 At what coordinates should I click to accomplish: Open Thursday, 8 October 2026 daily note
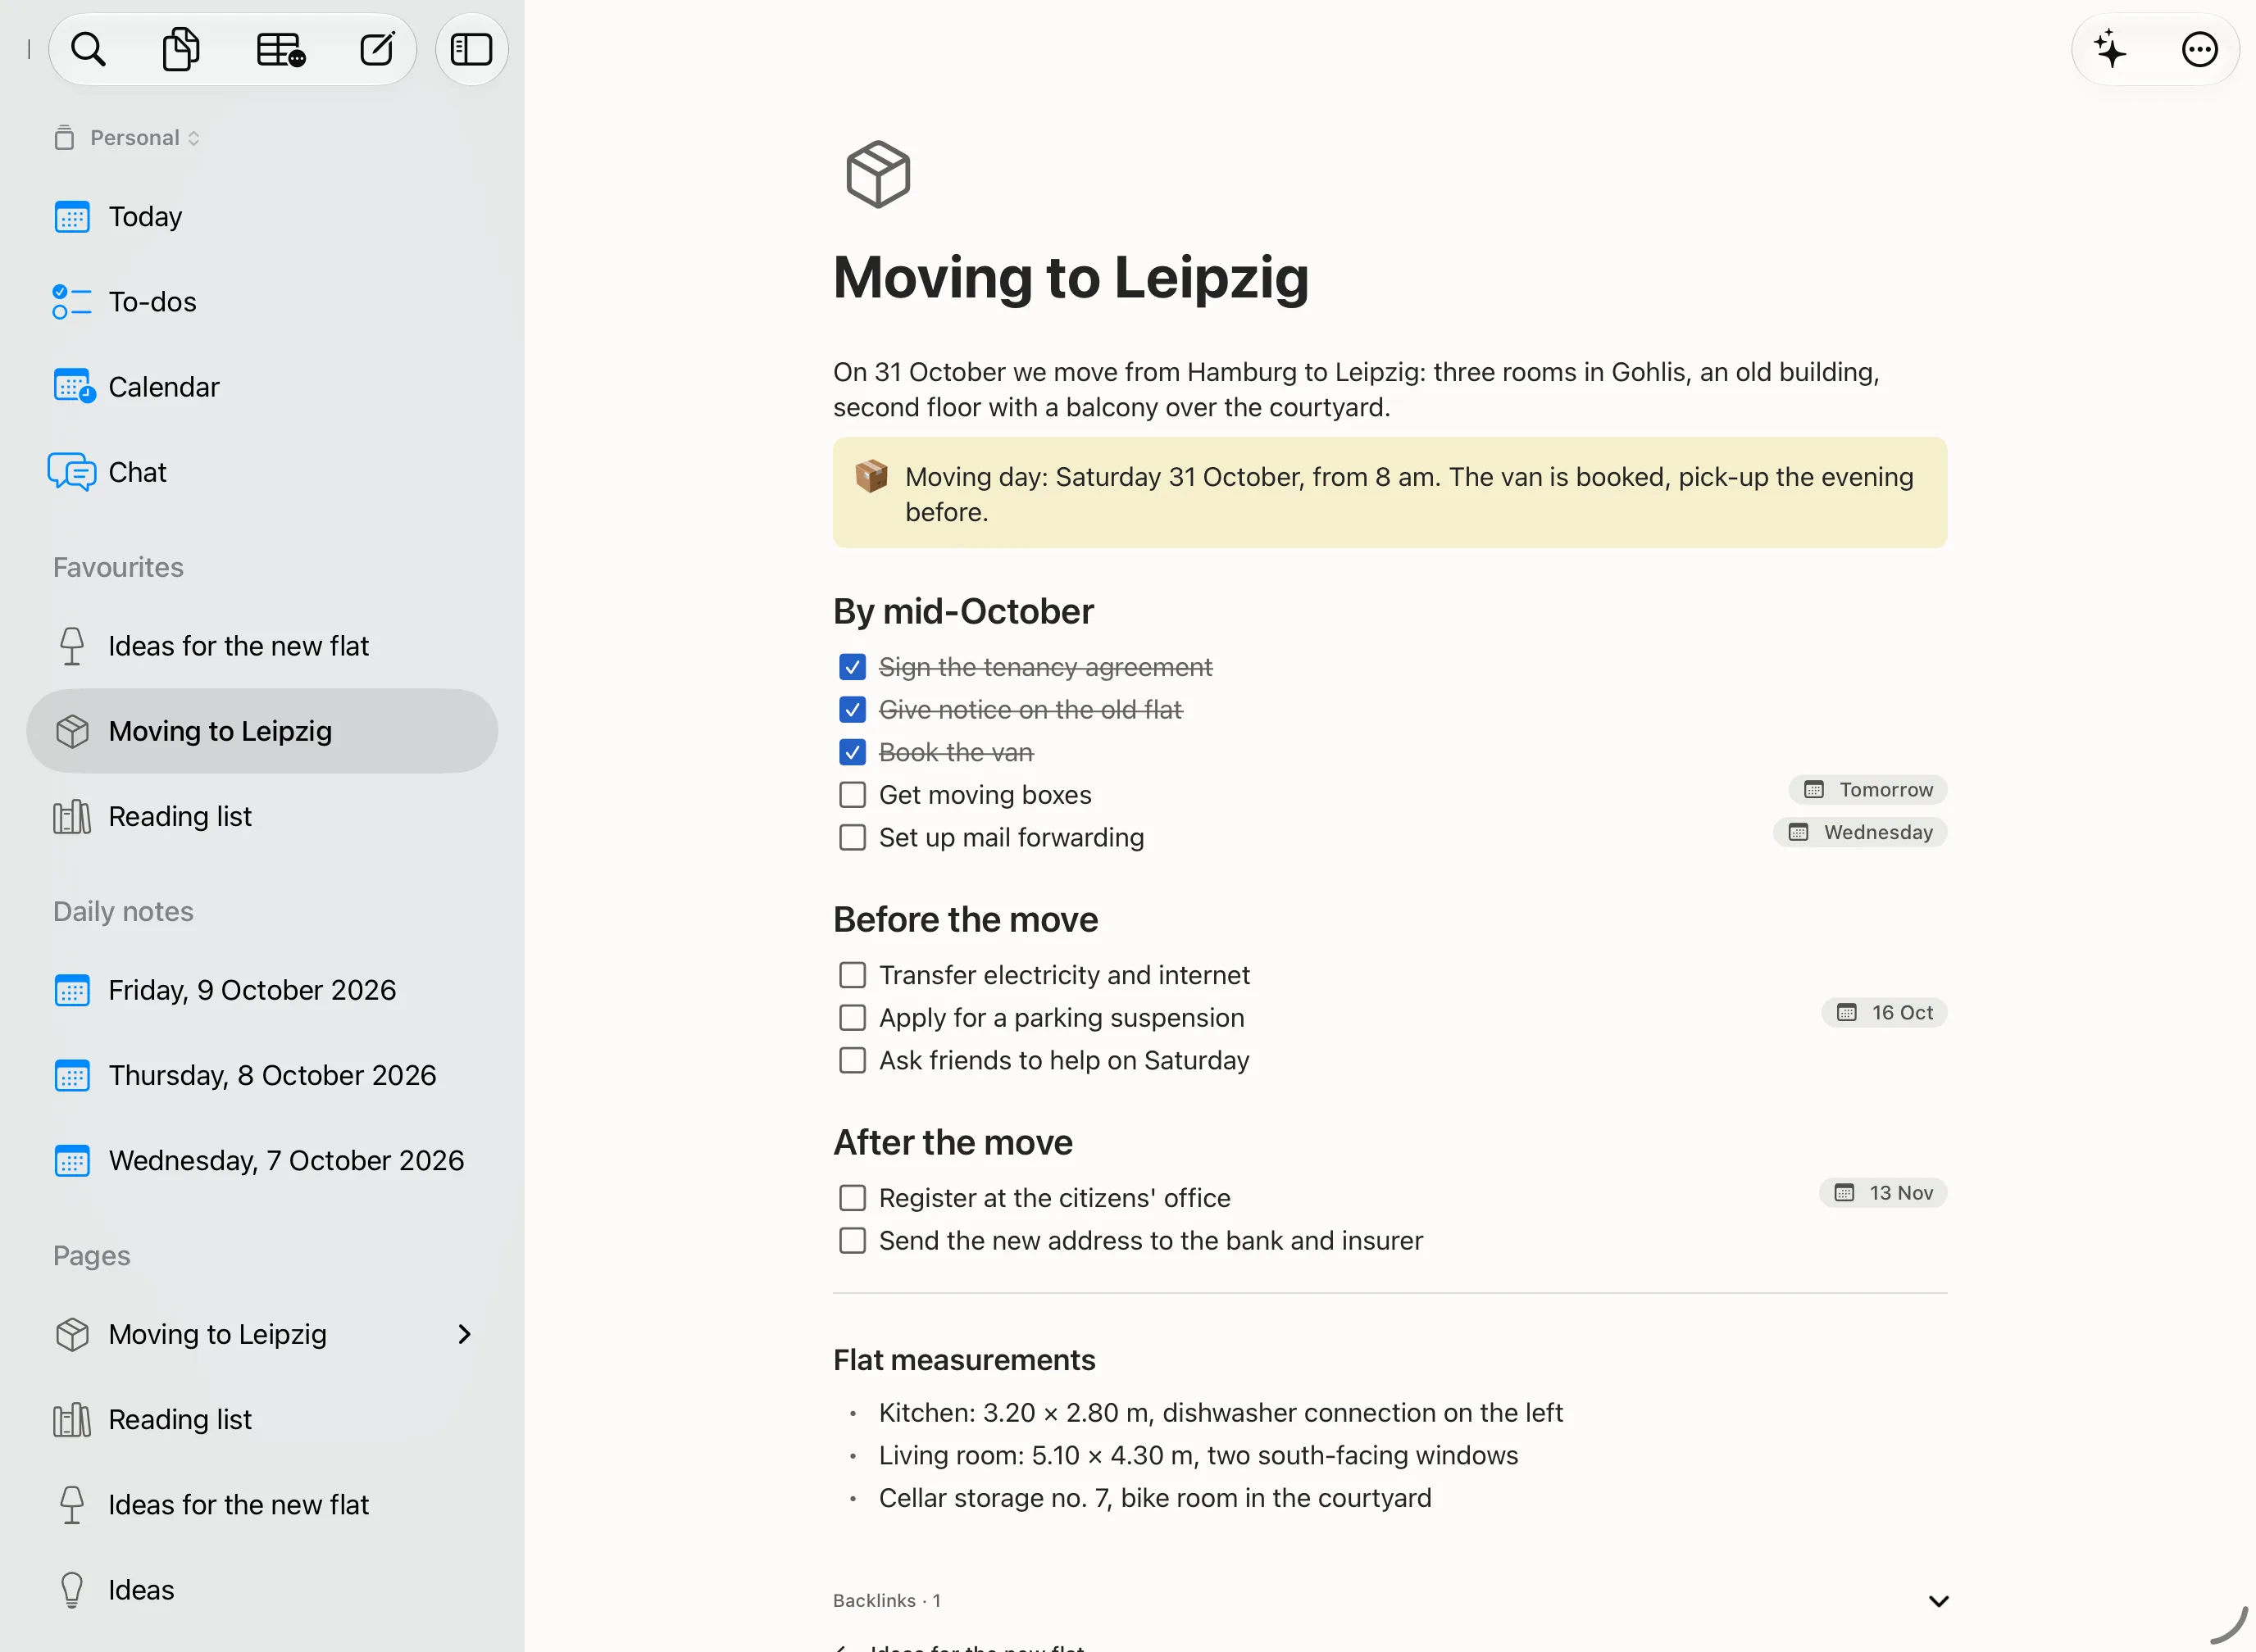coord(262,1075)
